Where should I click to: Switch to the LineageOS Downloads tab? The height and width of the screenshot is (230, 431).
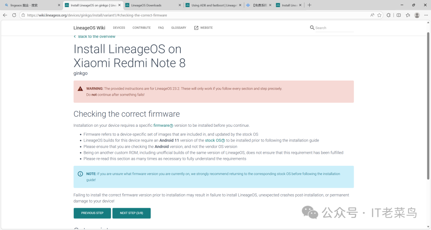153,5
